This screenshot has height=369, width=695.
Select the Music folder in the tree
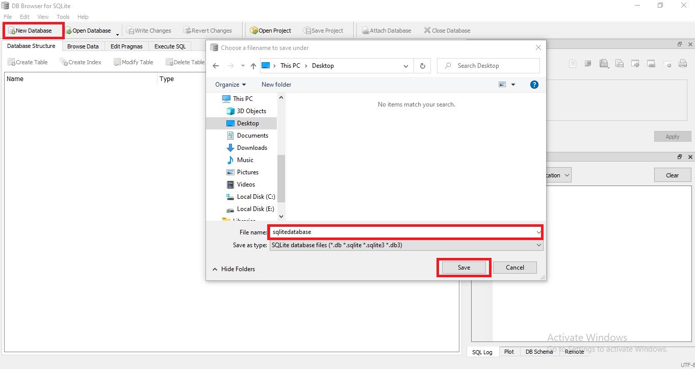pyautogui.click(x=245, y=160)
